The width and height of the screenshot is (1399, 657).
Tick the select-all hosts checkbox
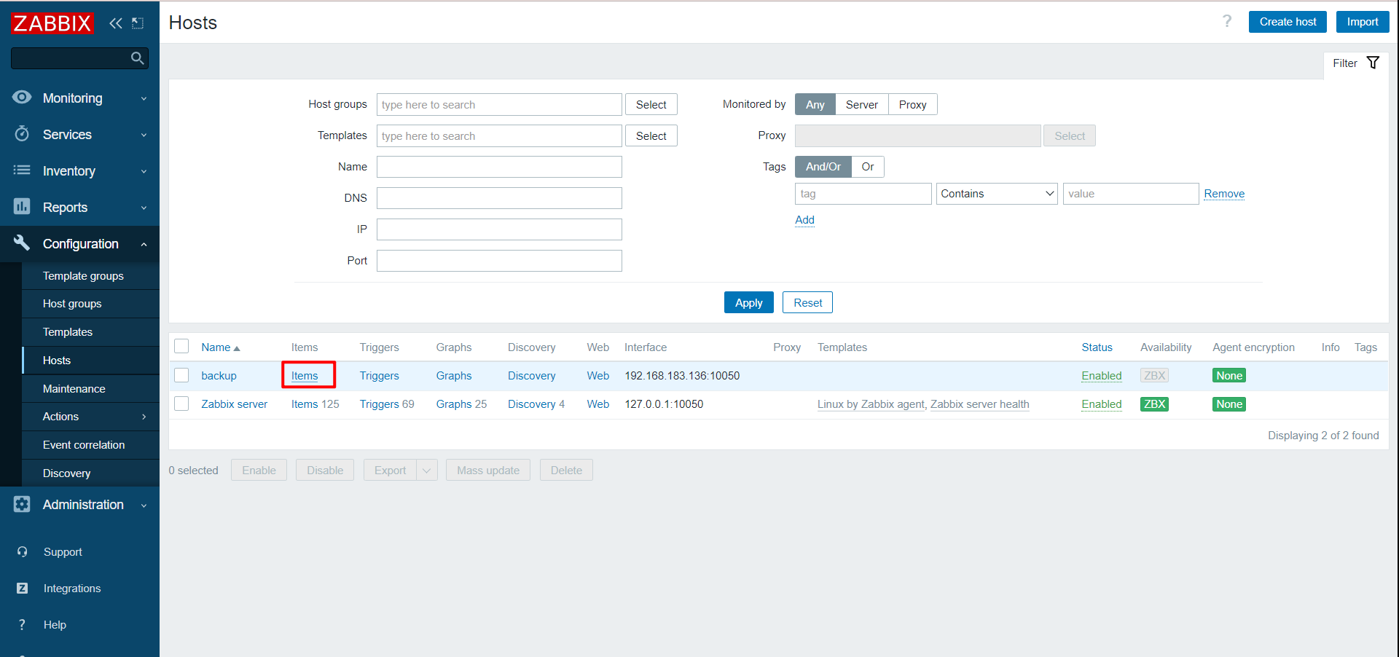tap(181, 347)
